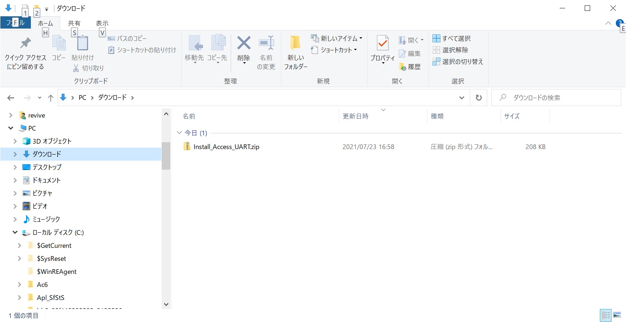Image resolution: width=626 pixels, height=322 pixels.
Task: Open New item (新しいアイテム) dropdown
Action: (337, 38)
